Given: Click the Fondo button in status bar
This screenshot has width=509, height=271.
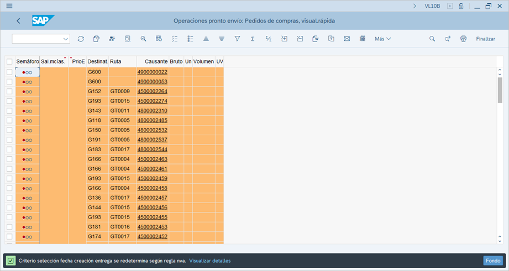Looking at the screenshot, I should [492, 261].
